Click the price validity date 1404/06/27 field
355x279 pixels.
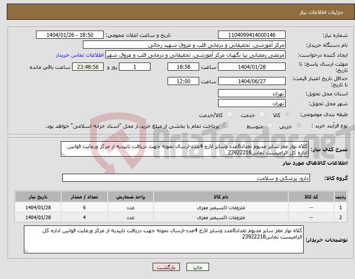[251, 81]
